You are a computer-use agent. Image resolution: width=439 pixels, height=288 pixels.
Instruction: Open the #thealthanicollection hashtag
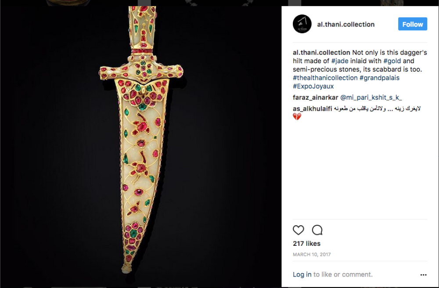[x=325, y=78]
